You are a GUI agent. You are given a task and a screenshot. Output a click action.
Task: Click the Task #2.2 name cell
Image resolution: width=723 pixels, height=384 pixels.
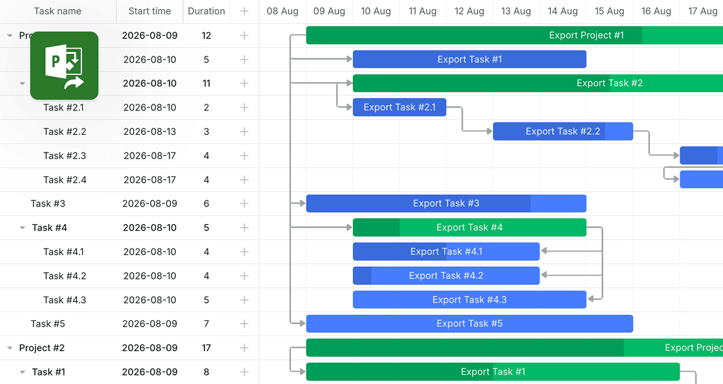click(x=64, y=132)
